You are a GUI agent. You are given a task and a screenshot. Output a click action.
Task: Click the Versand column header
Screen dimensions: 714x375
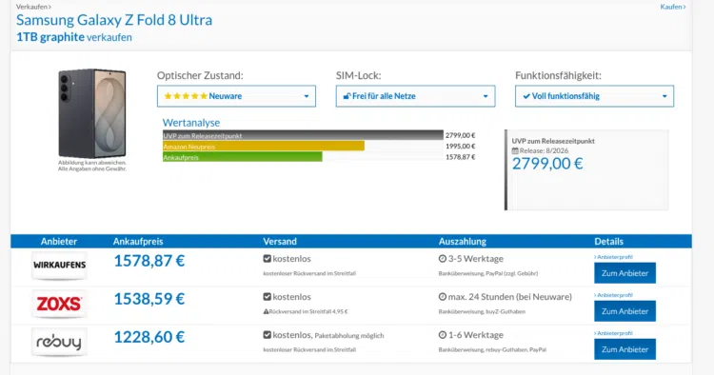(280, 242)
